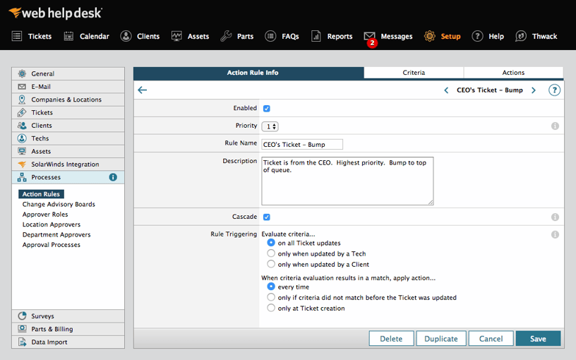Click into the Description text area
The image size is (576, 360).
click(x=347, y=181)
